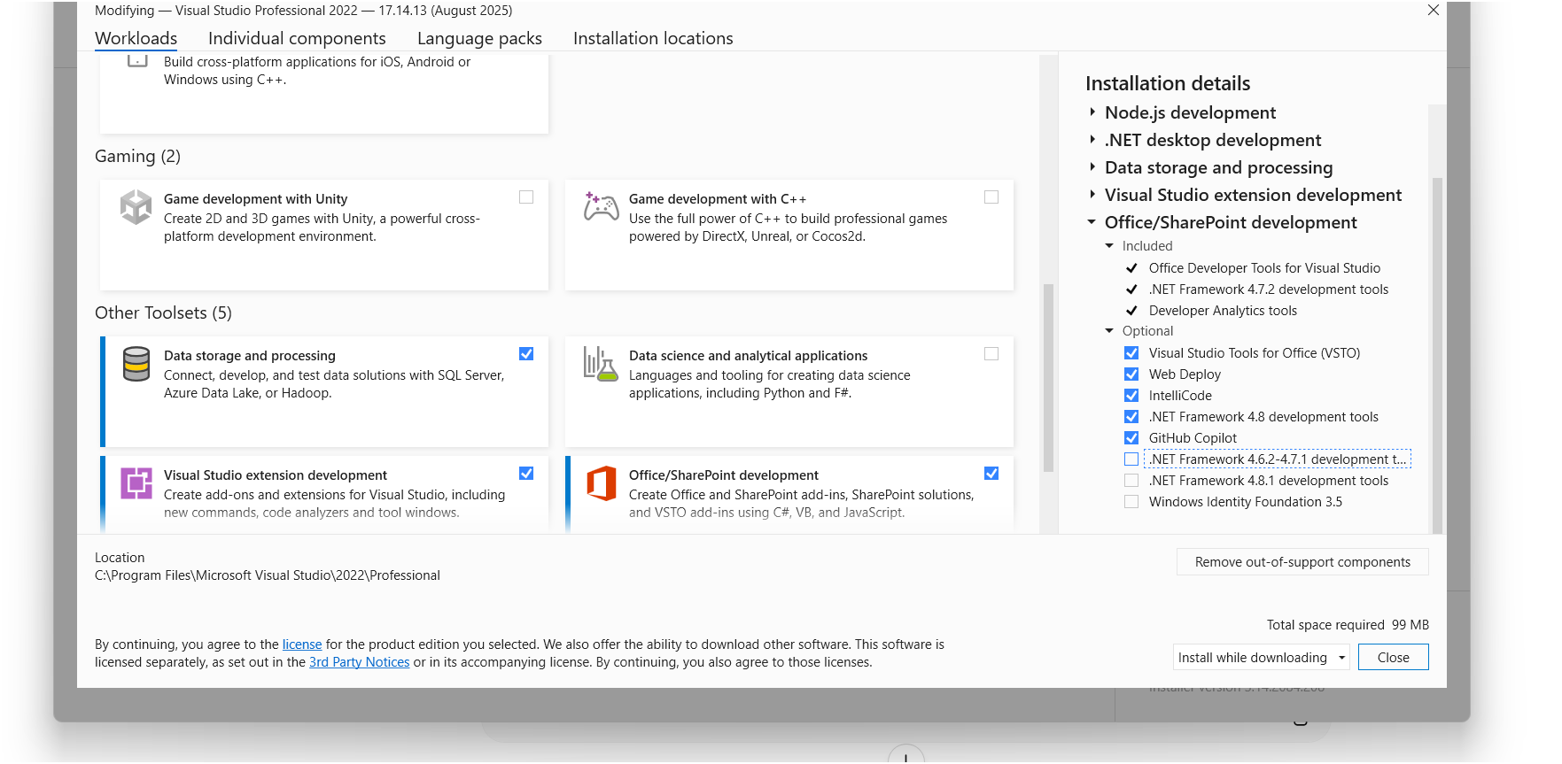Viewport: 1562px width, 764px height.
Task: Click the Total space required 99 MB text
Action: (x=1348, y=625)
